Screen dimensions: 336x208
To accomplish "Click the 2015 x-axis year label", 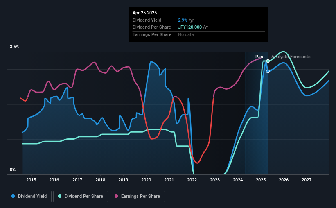I will pyautogui.click(x=31, y=180).
